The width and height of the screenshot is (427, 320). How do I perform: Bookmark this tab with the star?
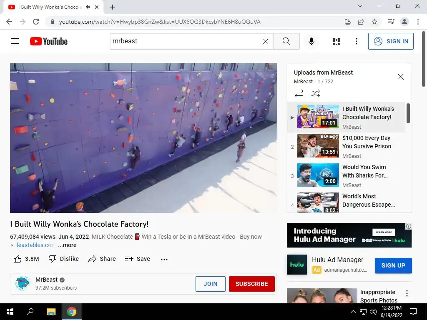click(374, 22)
